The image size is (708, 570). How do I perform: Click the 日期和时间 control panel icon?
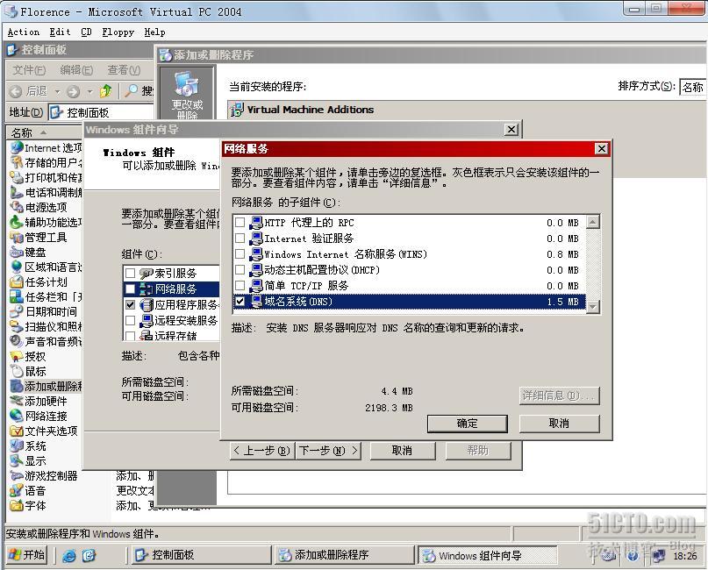pyautogui.click(x=17, y=311)
